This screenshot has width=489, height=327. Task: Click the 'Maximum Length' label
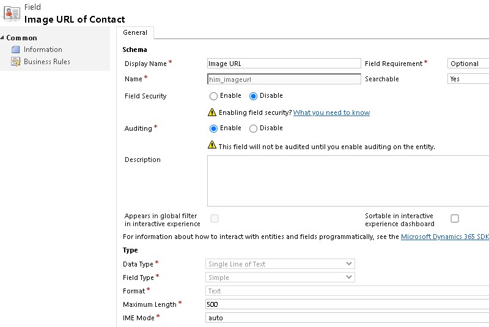(150, 304)
